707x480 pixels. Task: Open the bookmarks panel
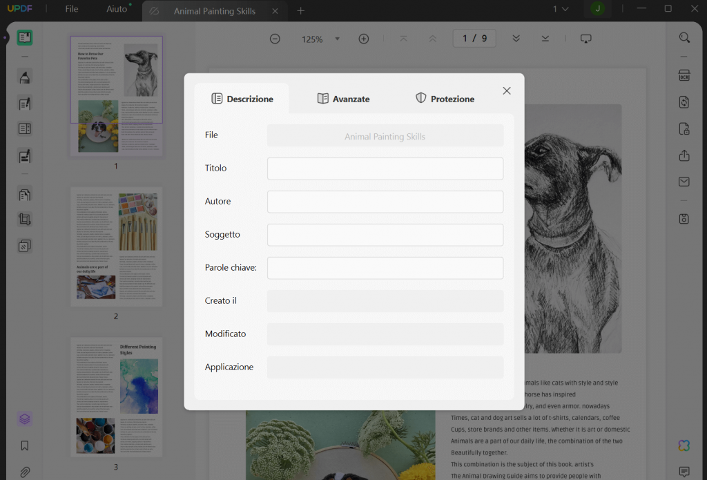tap(25, 445)
